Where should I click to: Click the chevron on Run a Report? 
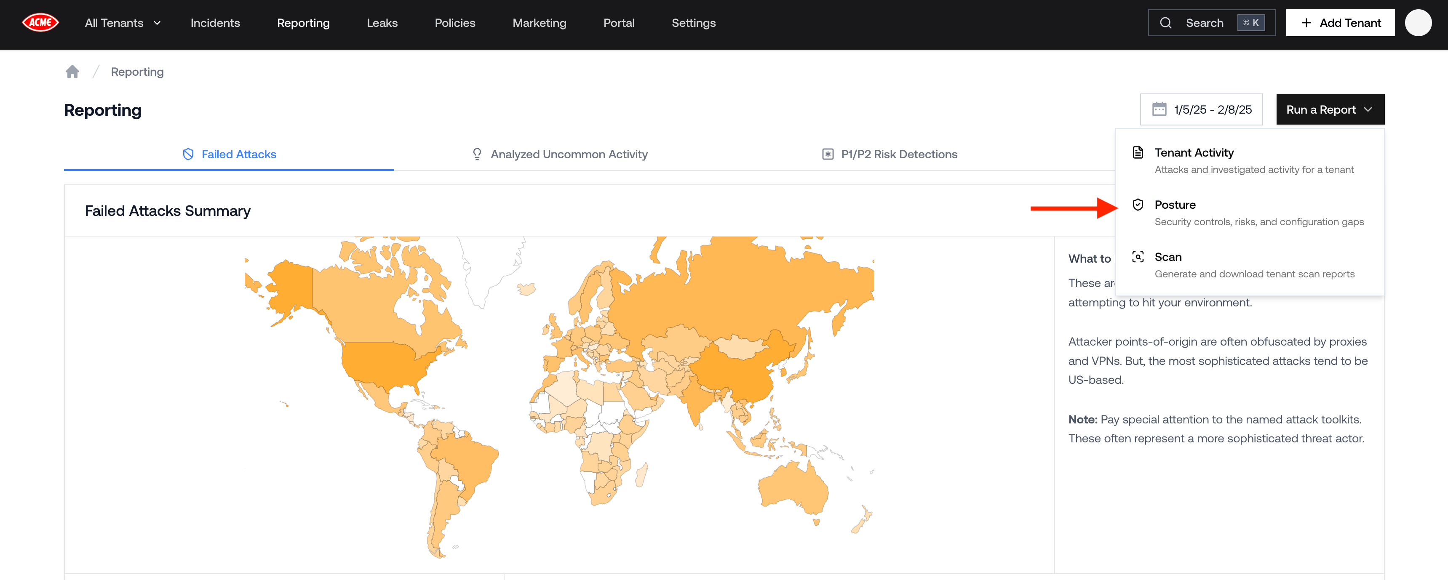(x=1369, y=109)
